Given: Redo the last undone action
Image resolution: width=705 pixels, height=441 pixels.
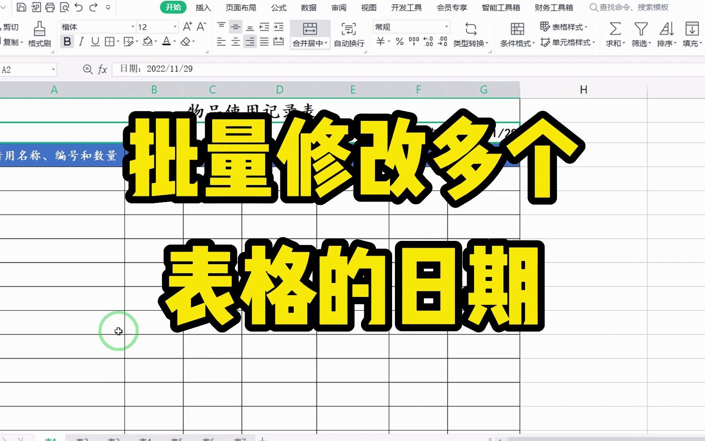Looking at the screenshot, I should point(93,7).
